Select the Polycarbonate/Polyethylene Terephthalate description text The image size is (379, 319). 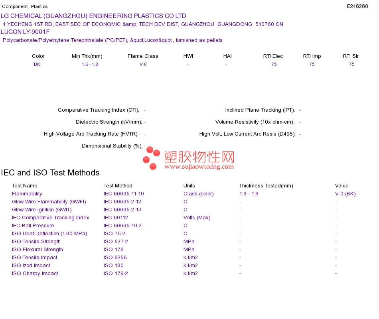pos(113,40)
